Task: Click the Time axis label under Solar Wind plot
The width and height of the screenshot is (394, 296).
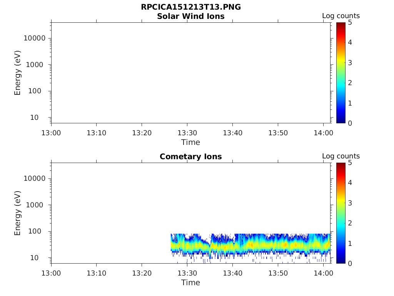Action: point(191,142)
